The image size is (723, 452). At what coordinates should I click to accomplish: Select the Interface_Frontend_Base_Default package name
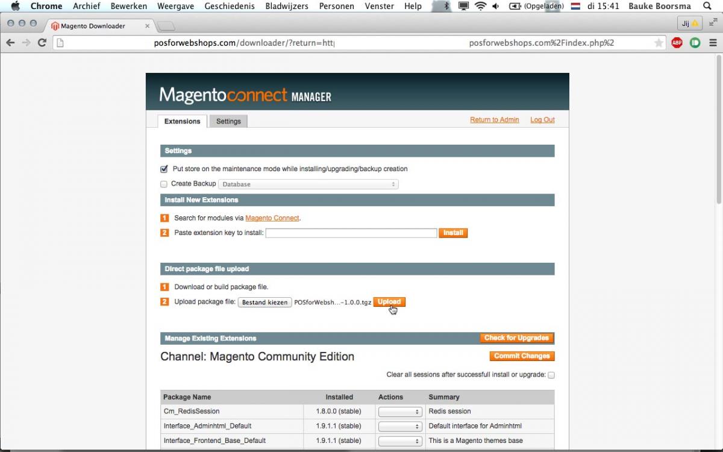215,441
